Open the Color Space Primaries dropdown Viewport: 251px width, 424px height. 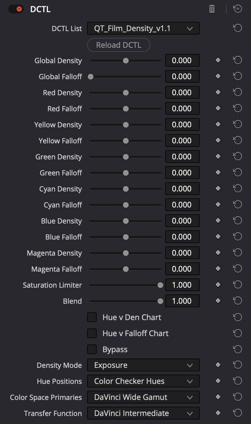click(143, 397)
